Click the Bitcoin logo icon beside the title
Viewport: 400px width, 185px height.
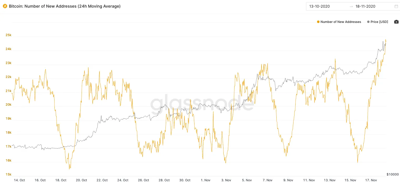pos(5,6)
